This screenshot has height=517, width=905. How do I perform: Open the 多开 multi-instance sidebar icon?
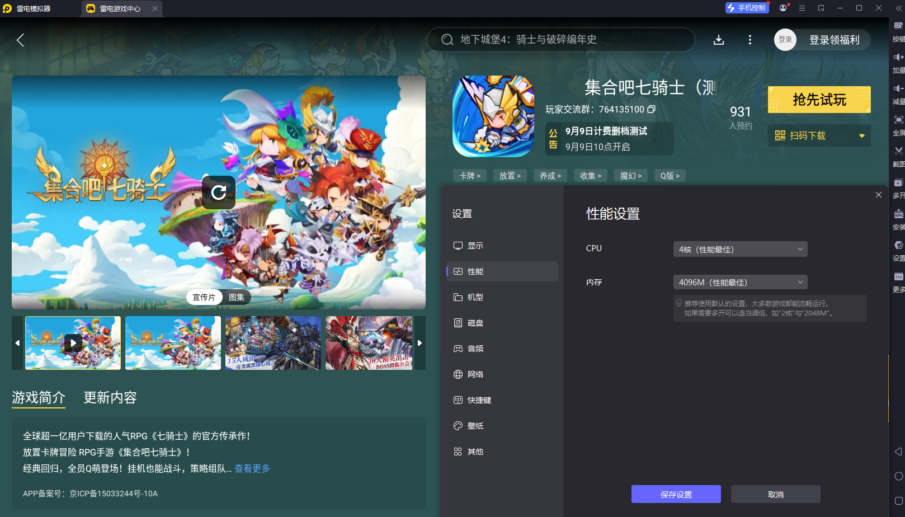898,188
